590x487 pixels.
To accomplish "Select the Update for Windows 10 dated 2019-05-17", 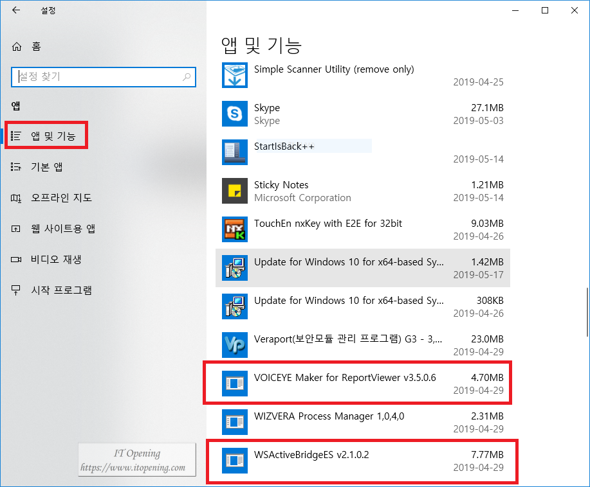I will [x=363, y=268].
